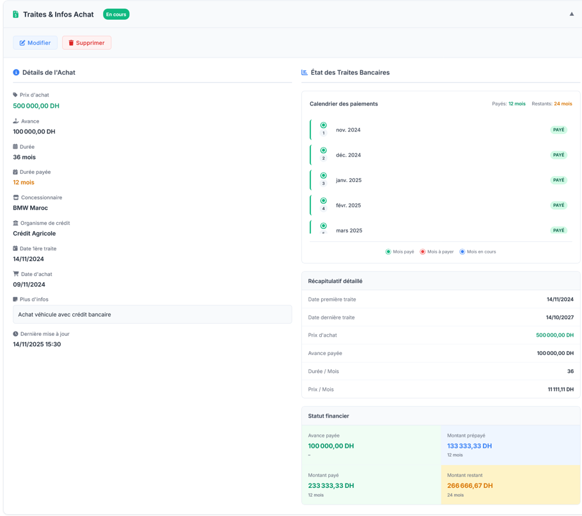
Task: Click the document icon beside Traites & Infos Achat
Action: click(16, 14)
